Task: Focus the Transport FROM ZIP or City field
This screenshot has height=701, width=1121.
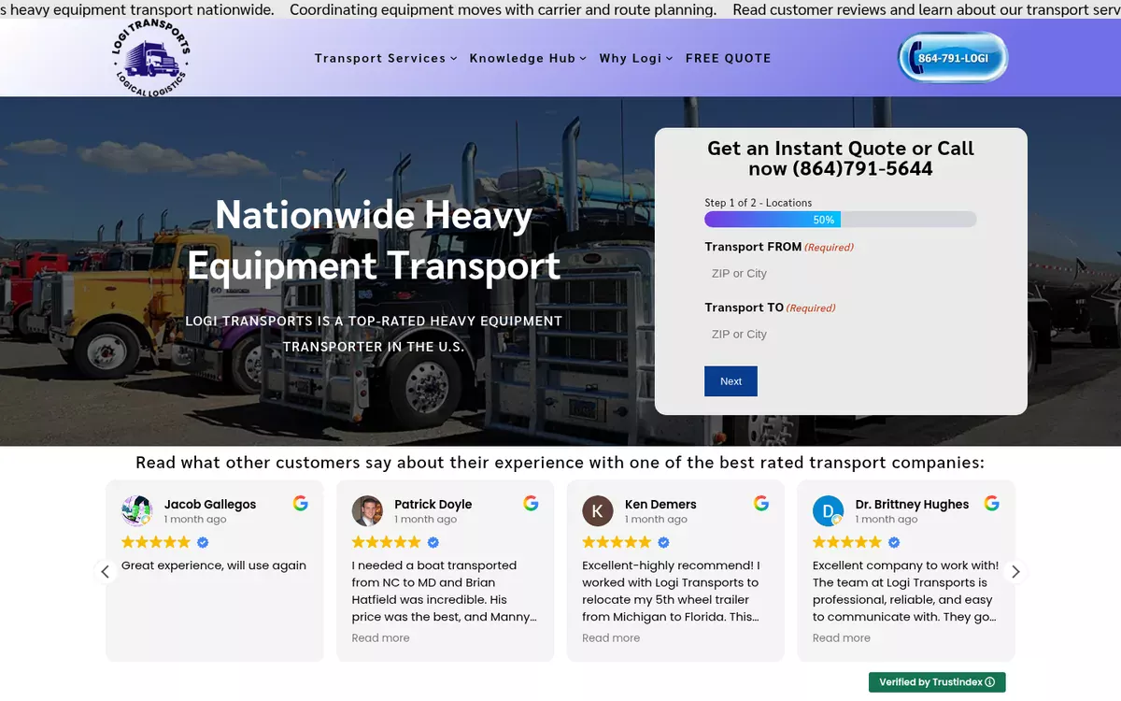Action: click(841, 273)
